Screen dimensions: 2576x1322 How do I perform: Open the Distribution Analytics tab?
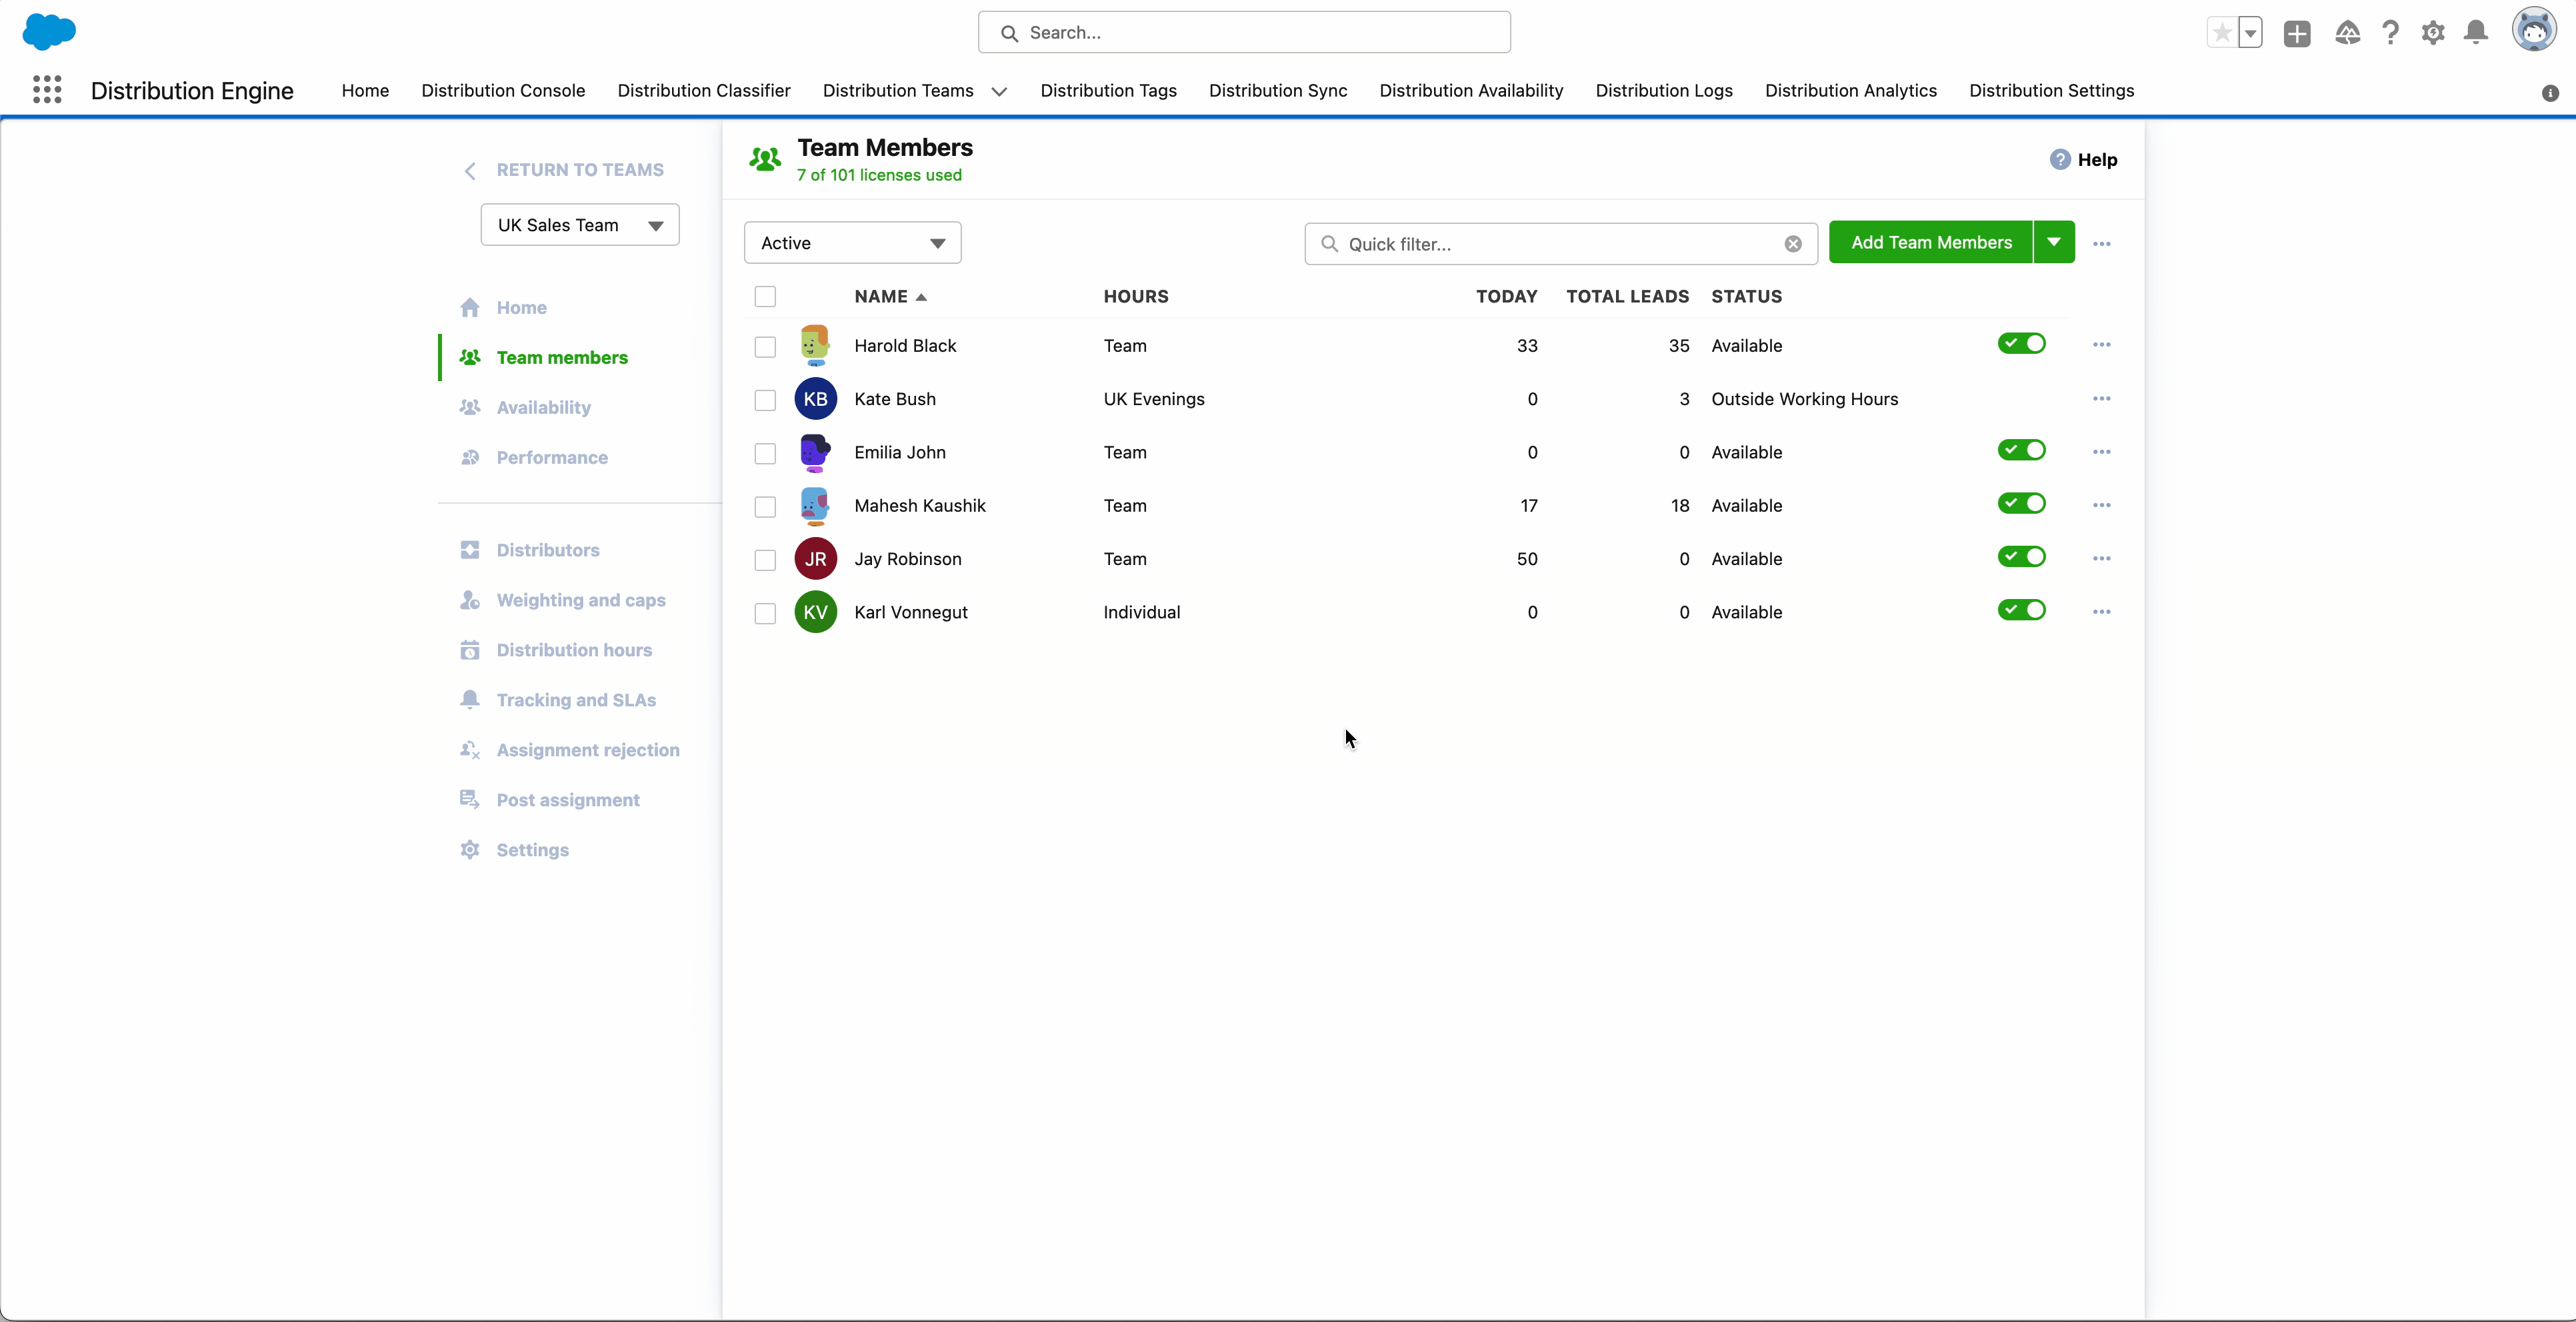pyautogui.click(x=1851, y=91)
